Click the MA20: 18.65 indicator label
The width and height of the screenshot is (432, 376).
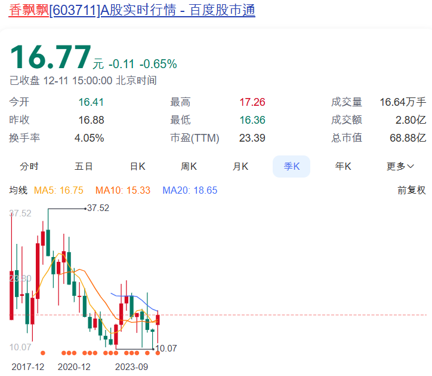(x=190, y=190)
